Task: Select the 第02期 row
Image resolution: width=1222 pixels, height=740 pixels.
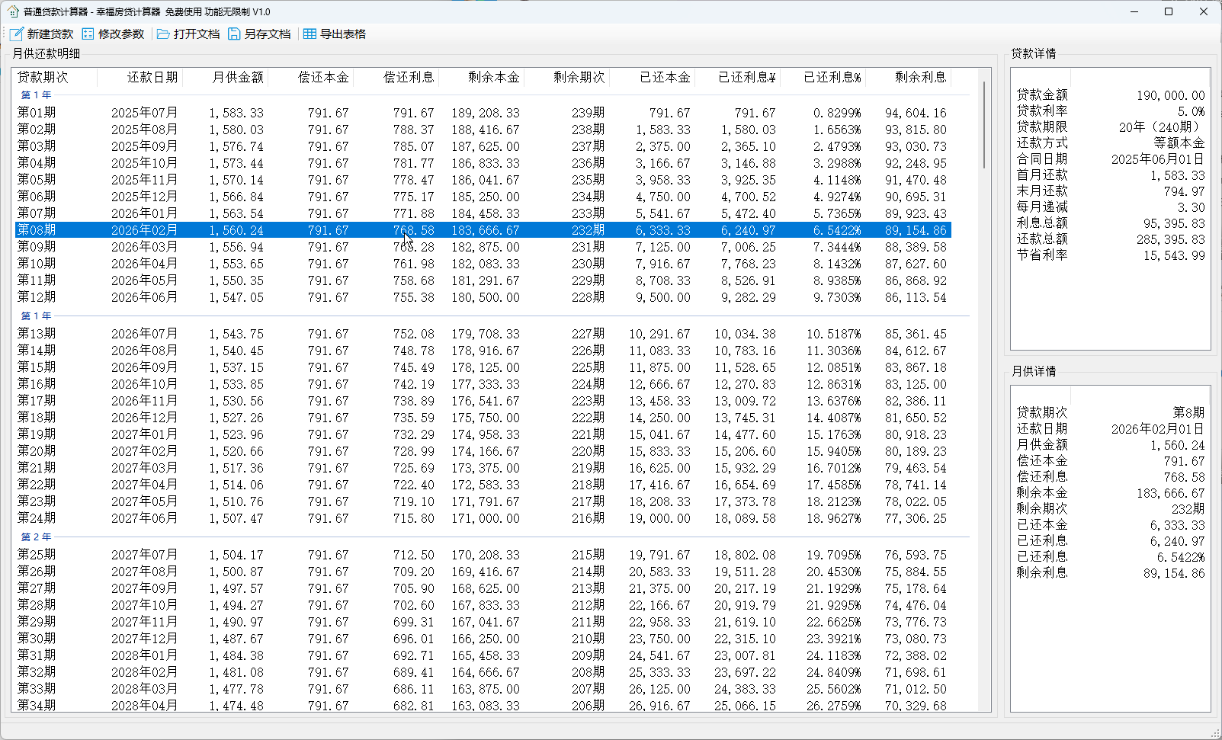Action: pos(482,129)
